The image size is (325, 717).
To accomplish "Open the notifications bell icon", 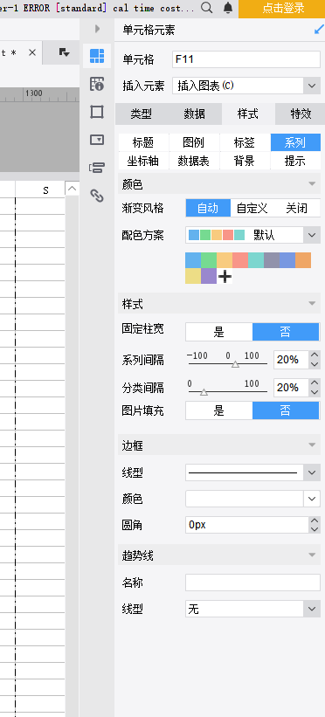I will pyautogui.click(x=227, y=8).
